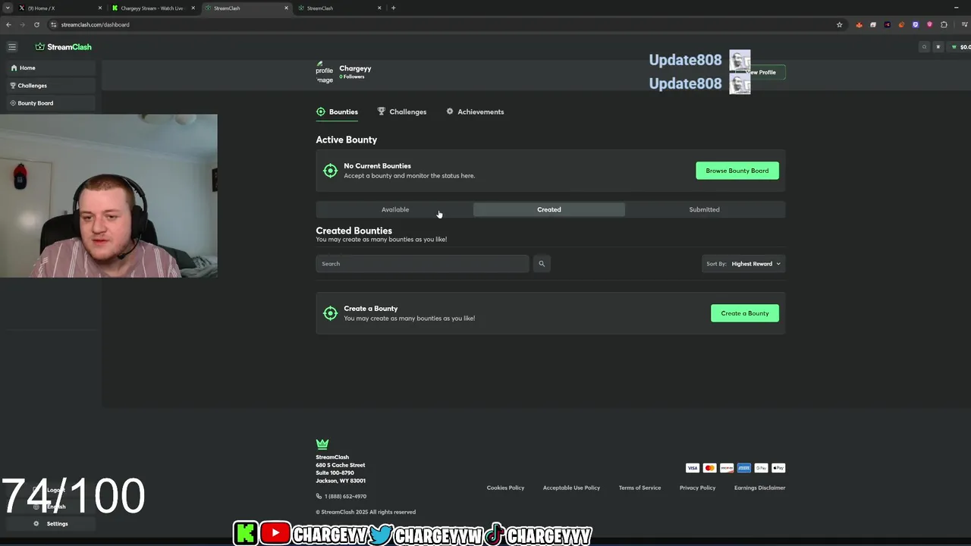Bookmark this page with the star icon
971x546 pixels.
coord(839,24)
